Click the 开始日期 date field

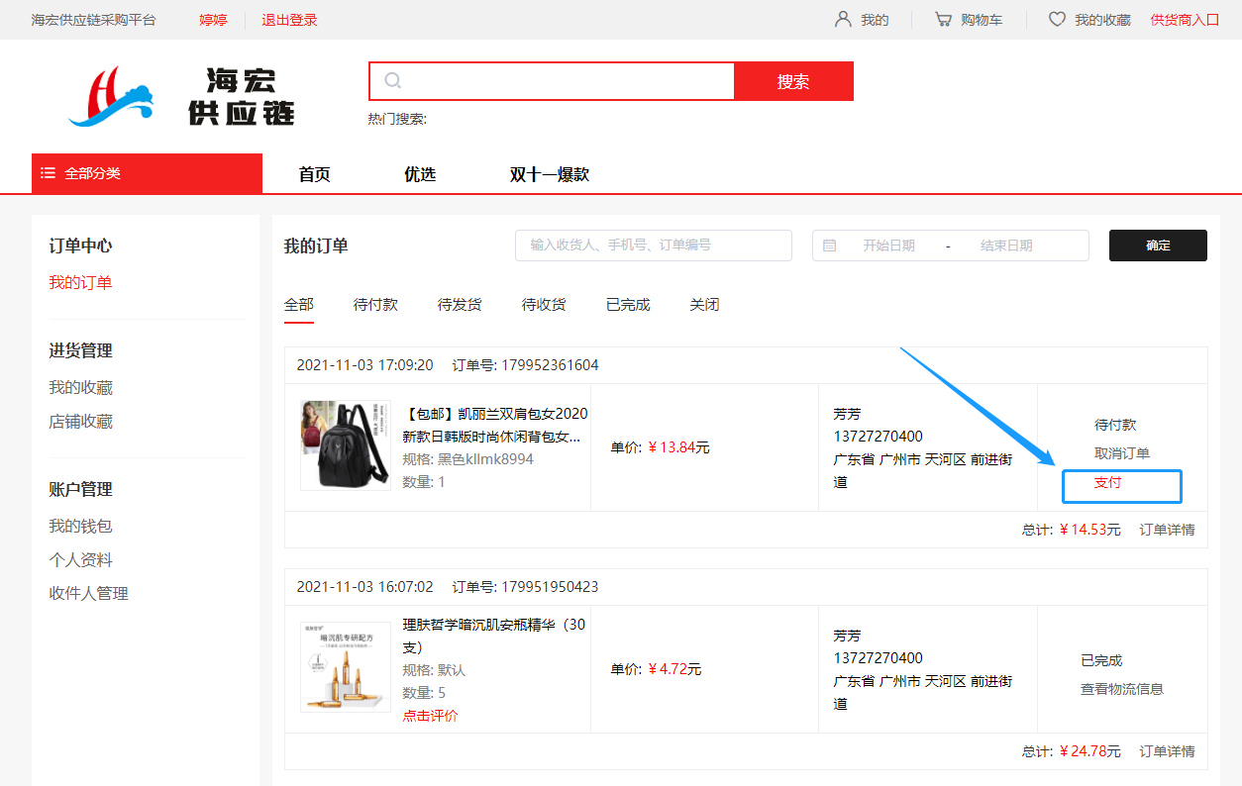[x=888, y=246]
